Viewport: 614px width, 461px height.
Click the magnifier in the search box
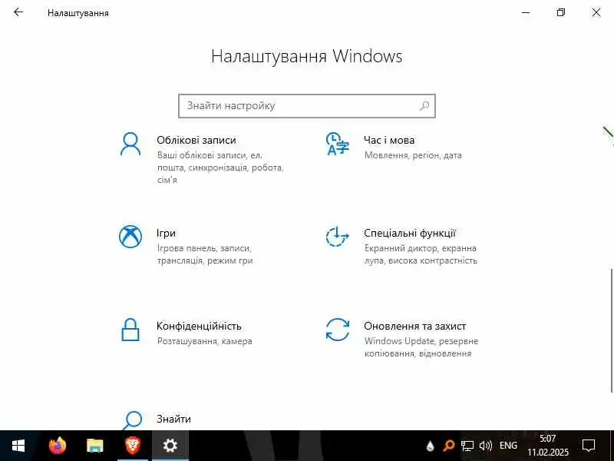(424, 106)
